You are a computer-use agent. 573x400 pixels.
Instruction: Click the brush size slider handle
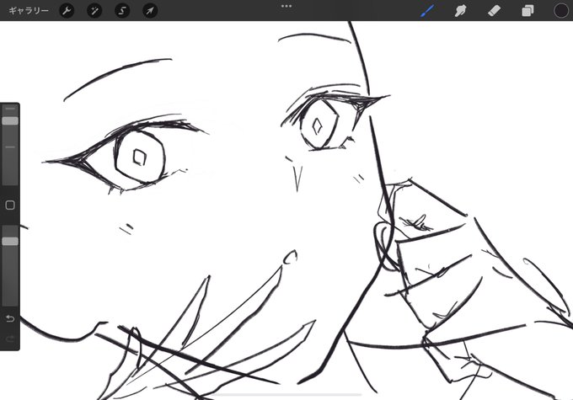[10, 121]
